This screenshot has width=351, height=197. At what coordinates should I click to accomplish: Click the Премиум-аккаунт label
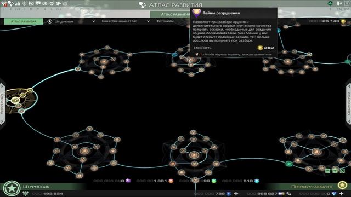tap(312, 187)
